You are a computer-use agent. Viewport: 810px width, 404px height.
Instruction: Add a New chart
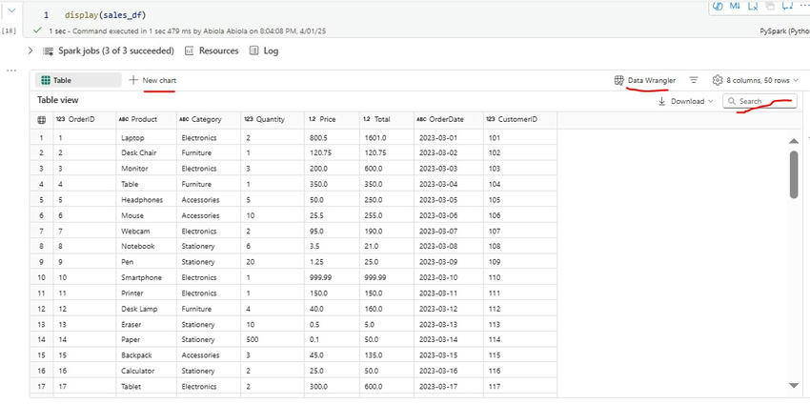(152, 80)
